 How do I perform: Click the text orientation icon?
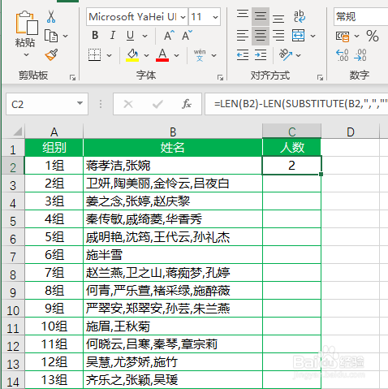tap(286, 55)
